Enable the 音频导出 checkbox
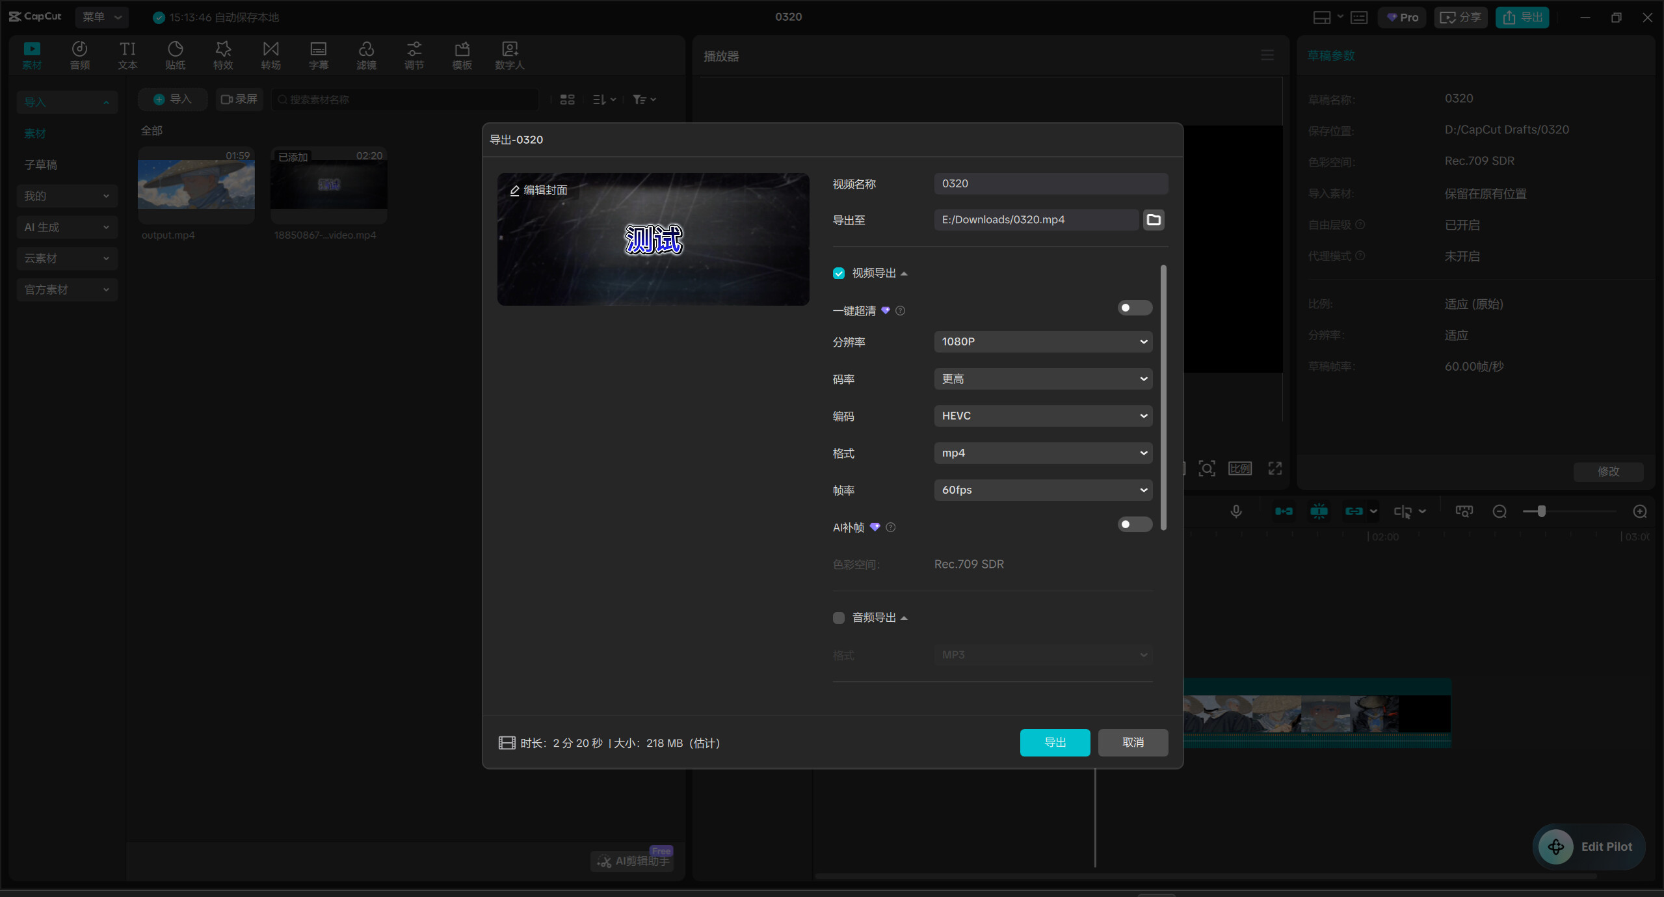The width and height of the screenshot is (1664, 897). 839,617
